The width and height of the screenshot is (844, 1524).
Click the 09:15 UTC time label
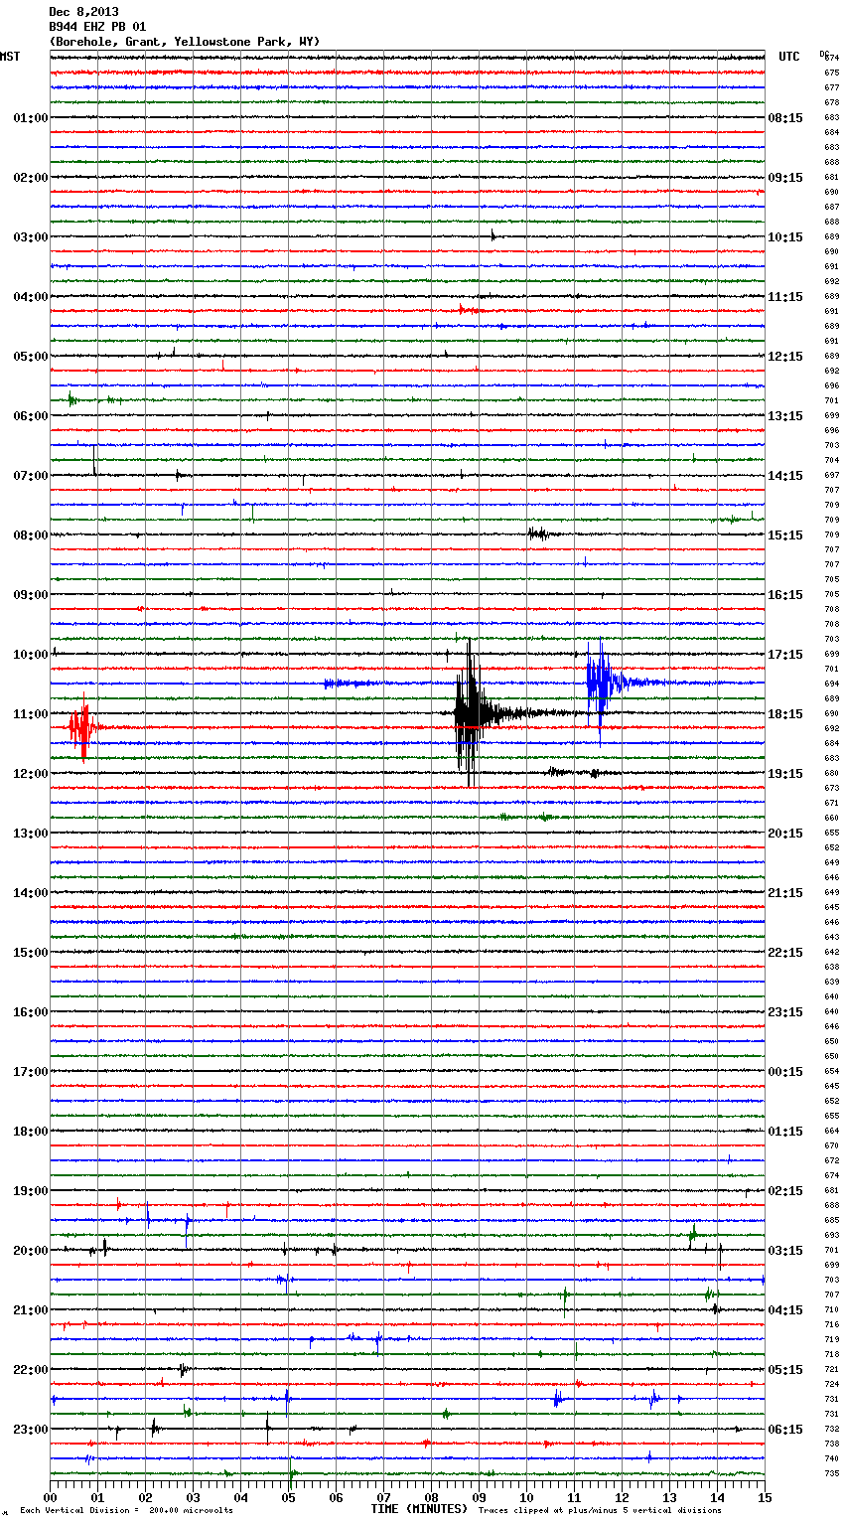785,178
